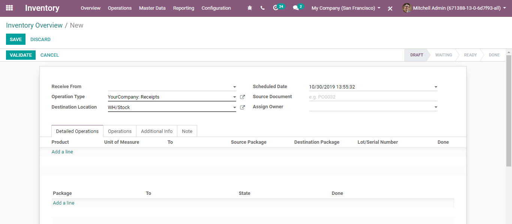Expand Receive From dropdown arrow
The width and height of the screenshot is (512, 224).
click(x=235, y=87)
